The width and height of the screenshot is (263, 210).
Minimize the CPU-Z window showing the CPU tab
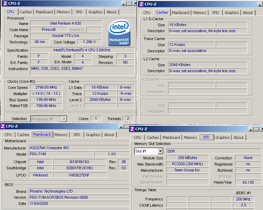123,3
